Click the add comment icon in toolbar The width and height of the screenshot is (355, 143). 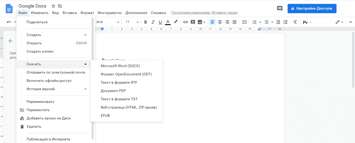(193, 22)
